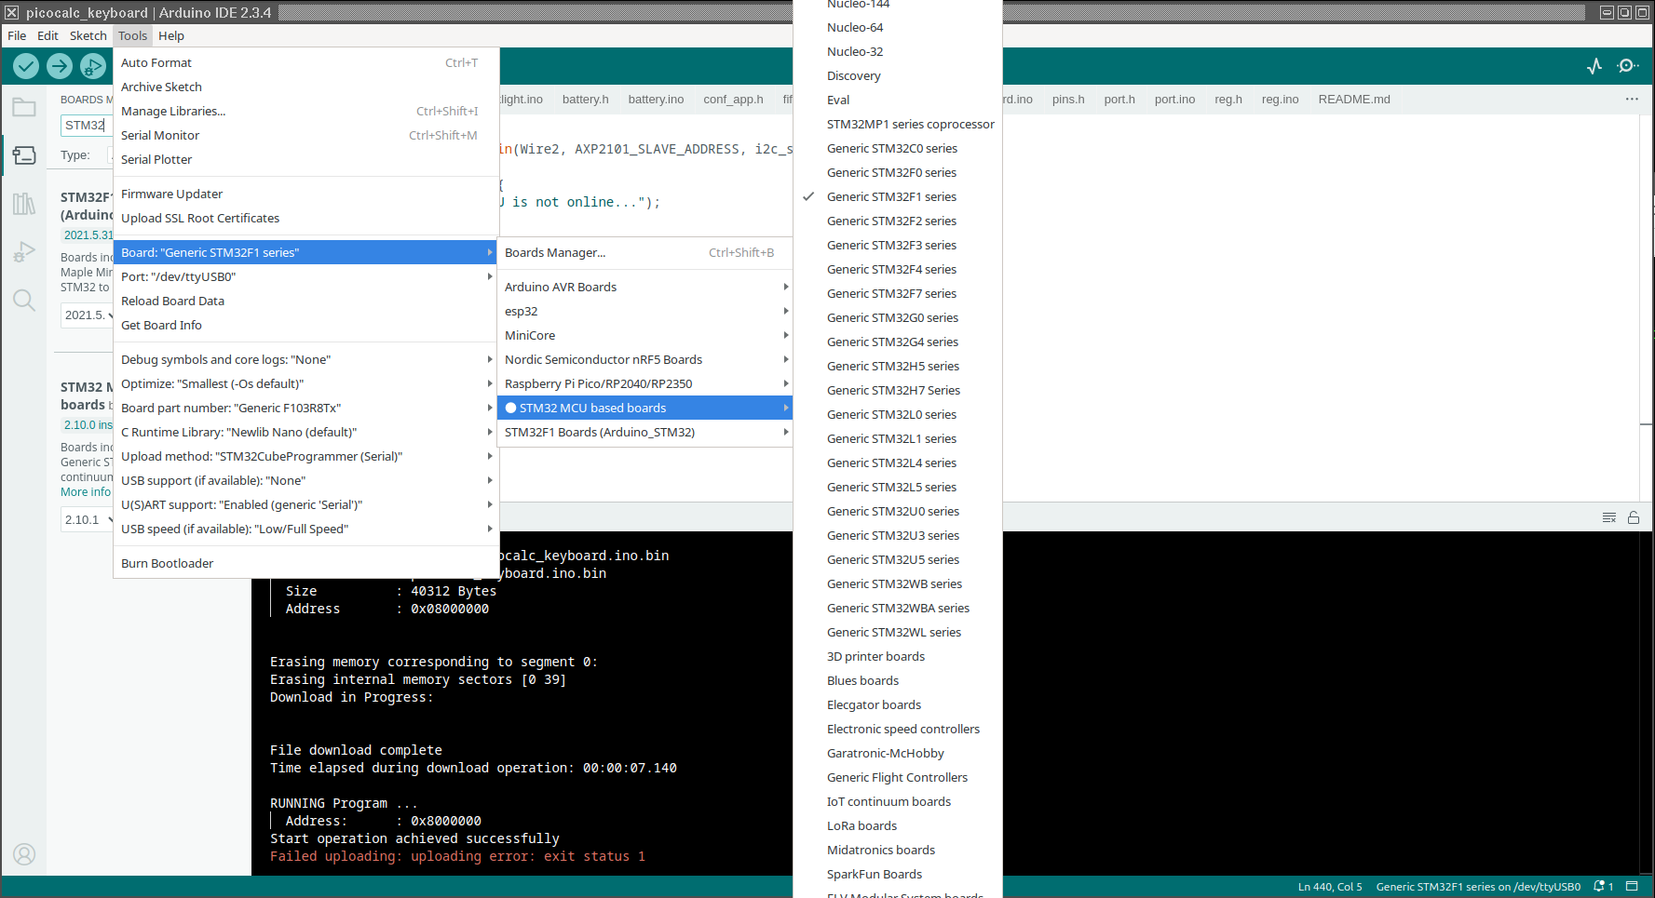This screenshot has height=898, width=1655.
Task: Start debugging with the debug toolbar icon
Action: pyautogui.click(x=93, y=66)
